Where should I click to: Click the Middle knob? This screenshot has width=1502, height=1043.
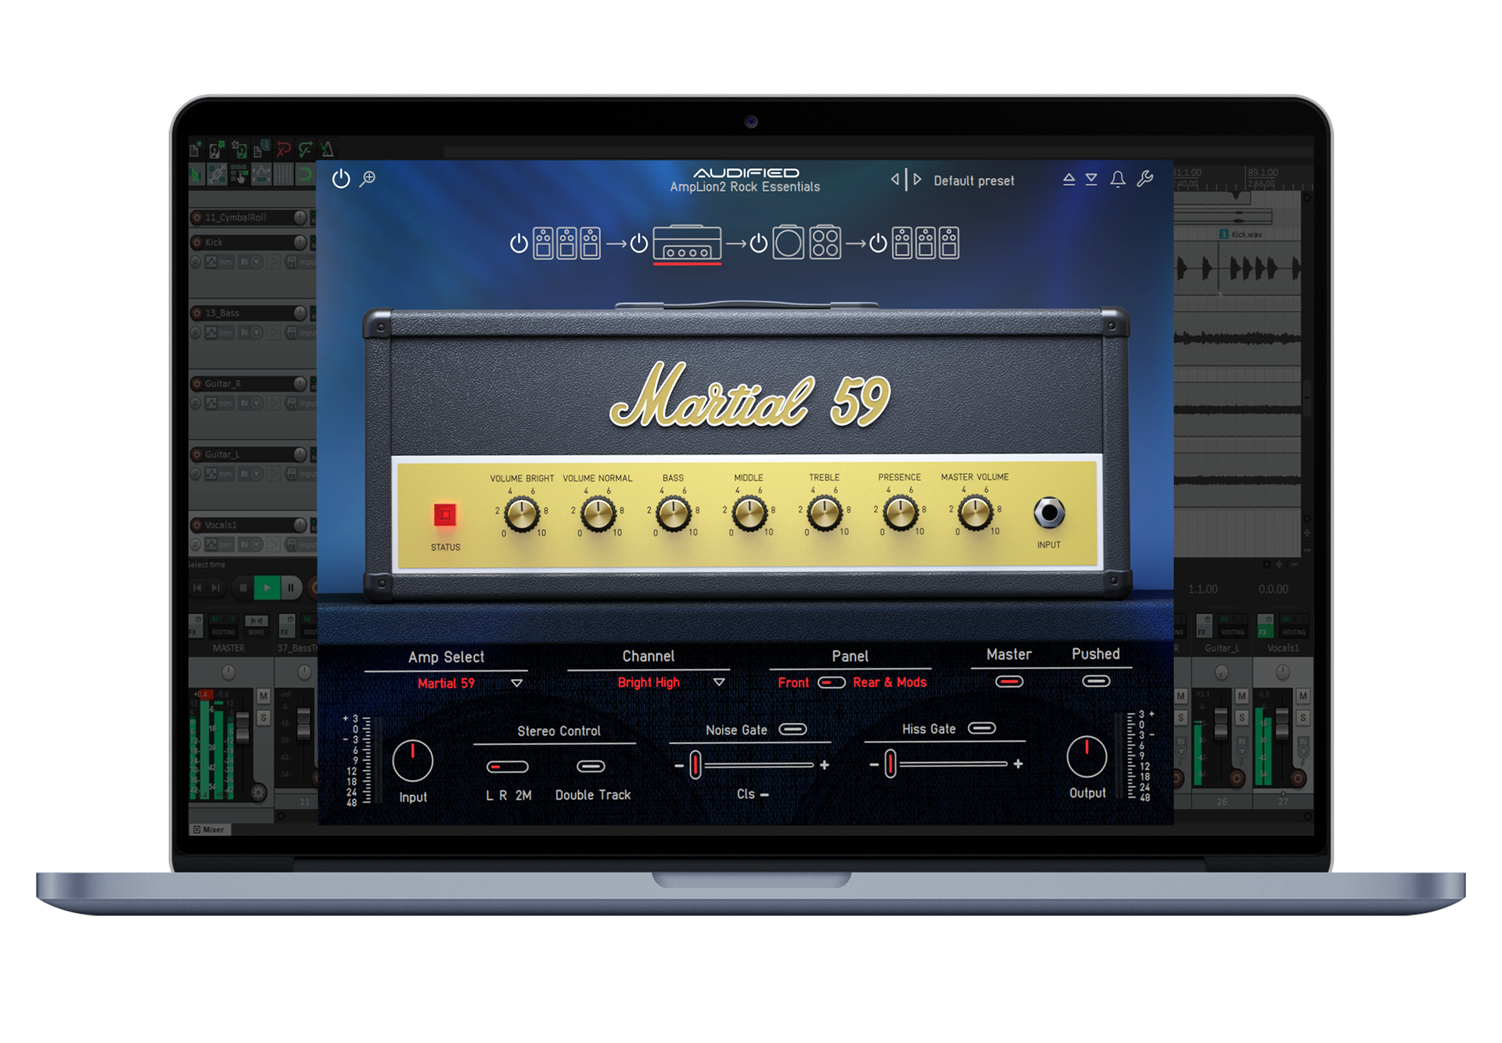(749, 514)
